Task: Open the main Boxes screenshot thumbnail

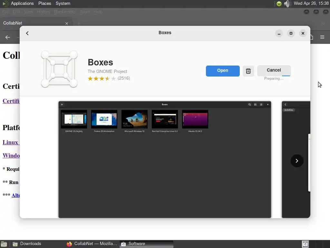Action: (165, 160)
